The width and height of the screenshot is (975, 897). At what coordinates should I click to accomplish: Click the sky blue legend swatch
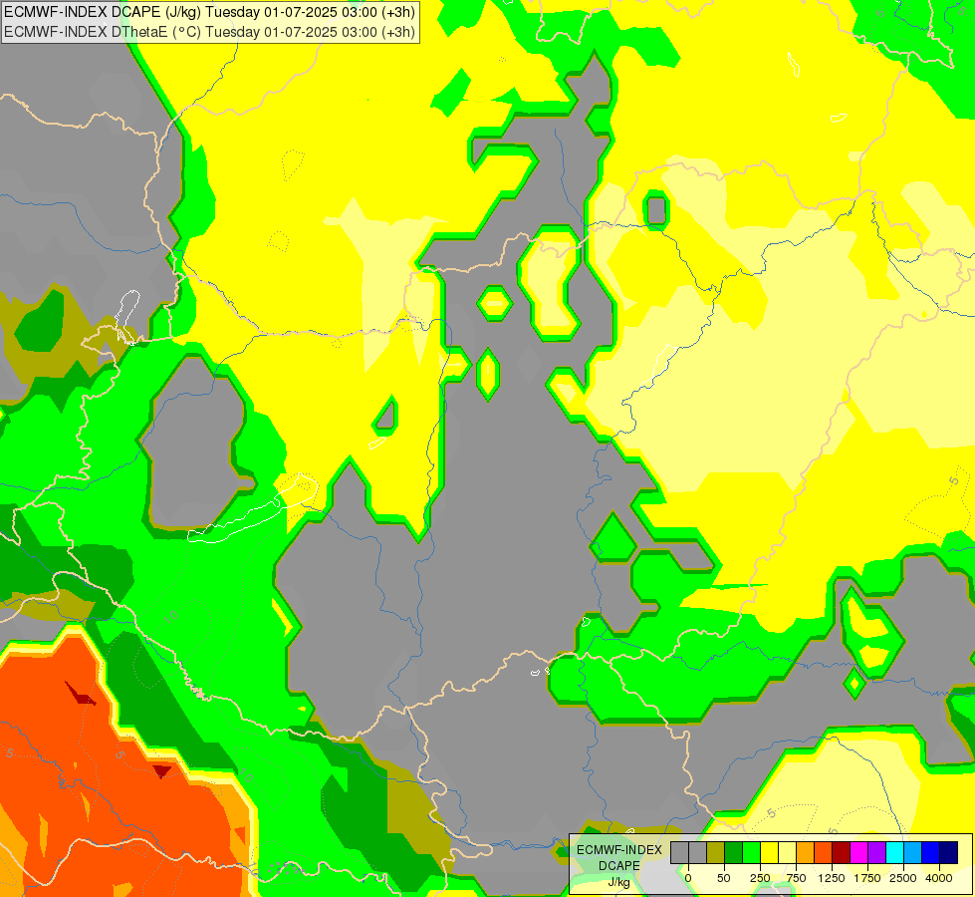pos(913,853)
